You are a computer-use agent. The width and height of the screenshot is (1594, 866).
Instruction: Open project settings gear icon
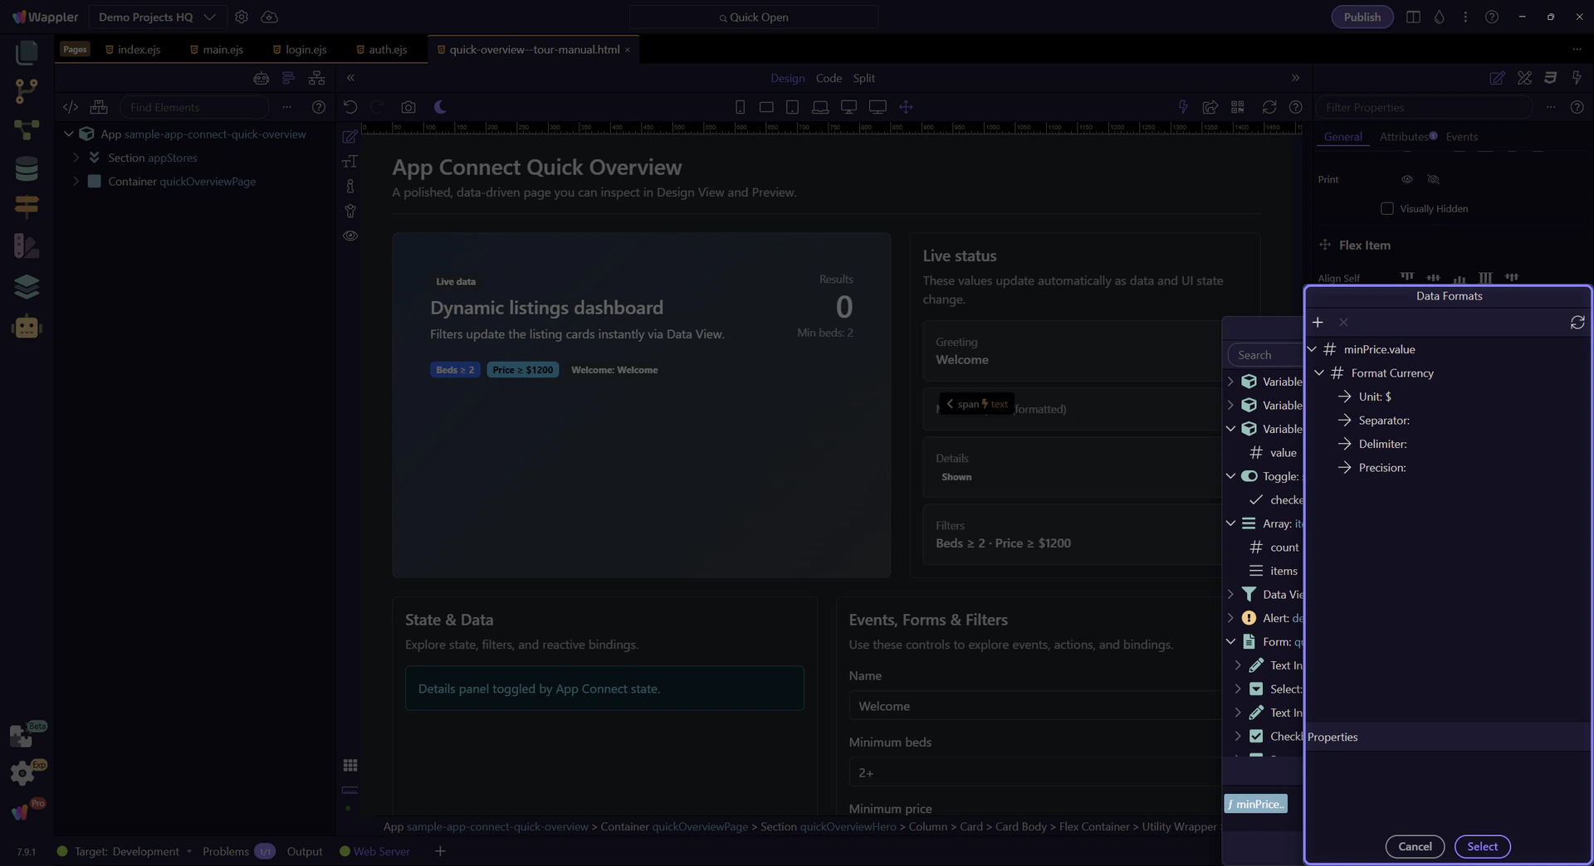tap(242, 17)
